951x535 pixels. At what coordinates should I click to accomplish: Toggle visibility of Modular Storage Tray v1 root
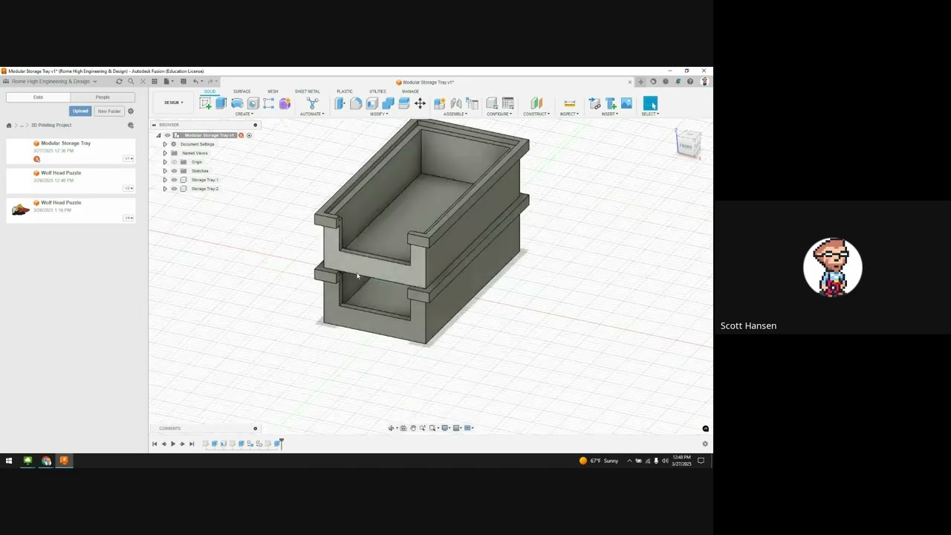point(167,135)
